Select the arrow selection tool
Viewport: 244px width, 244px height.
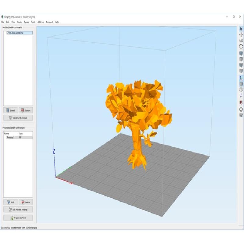tap(241, 29)
